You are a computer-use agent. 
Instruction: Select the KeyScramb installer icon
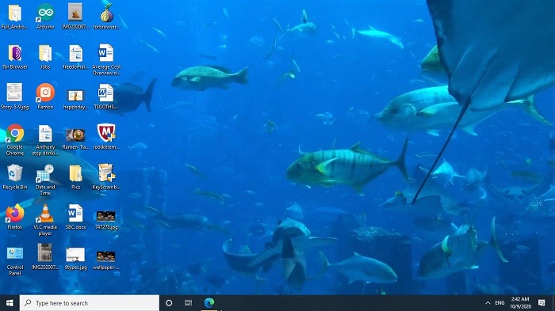click(106, 173)
